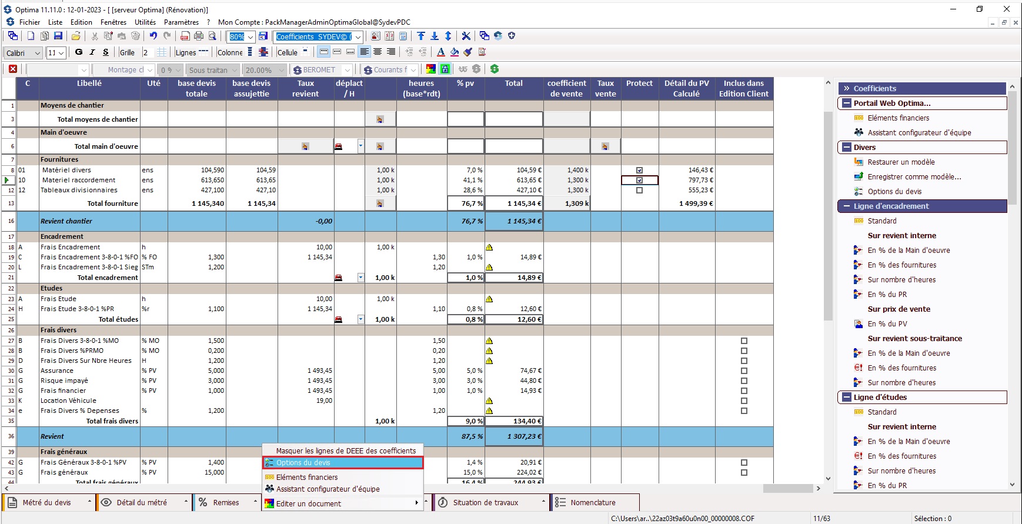Screen dimensions: 1022x524
Task: Toggle Inclus checkbox for Frais Généraux 3-8-0-1 %PV
Action: tap(744, 463)
